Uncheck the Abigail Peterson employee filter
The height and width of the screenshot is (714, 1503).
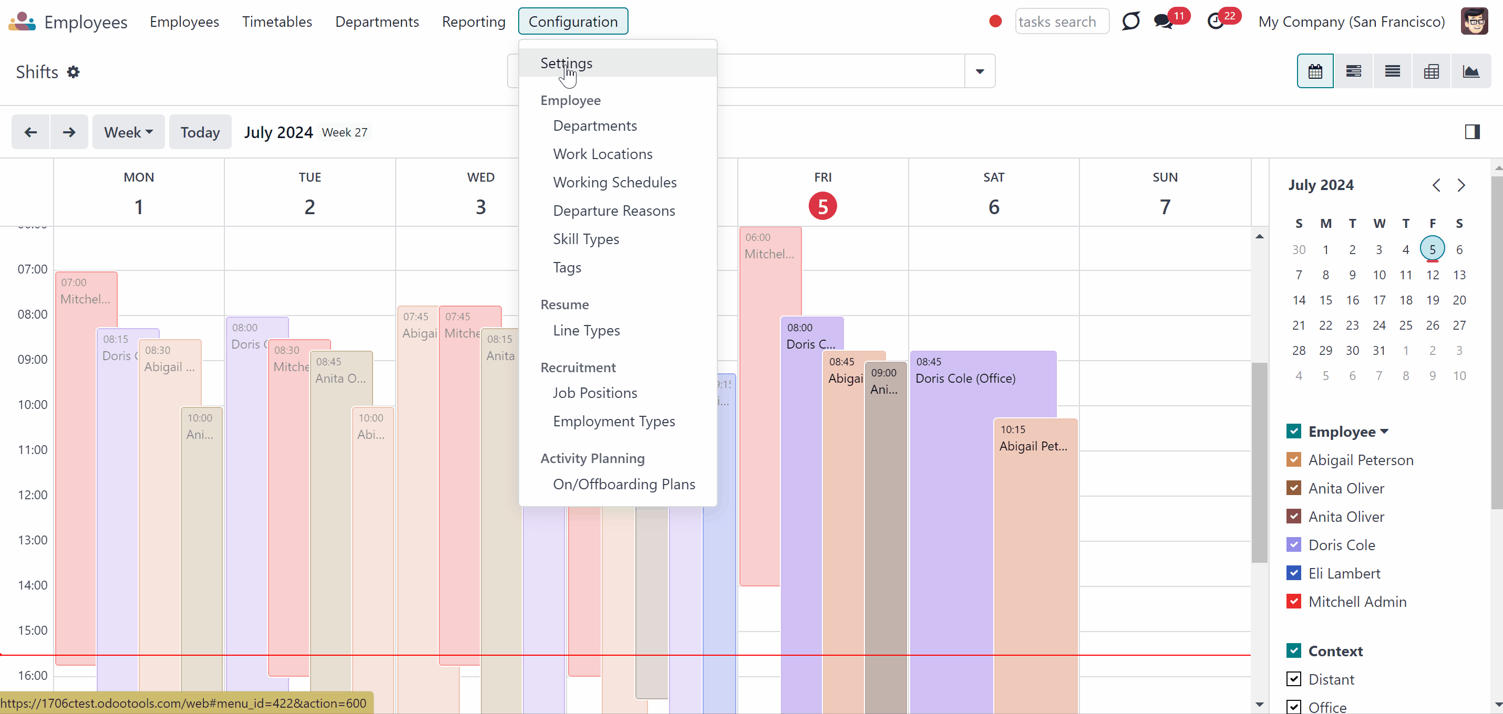[1293, 459]
